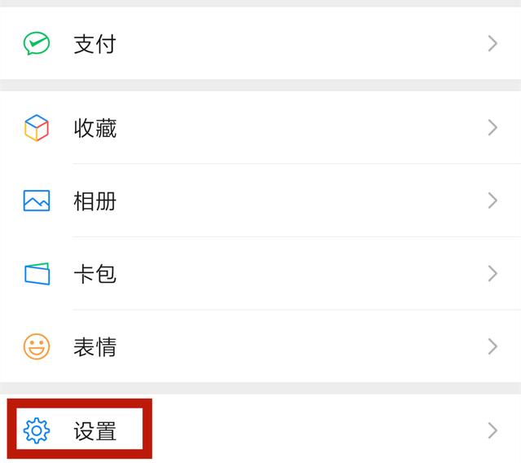Go to the 相册 text label
Screen dimensions: 521x463
[94, 201]
